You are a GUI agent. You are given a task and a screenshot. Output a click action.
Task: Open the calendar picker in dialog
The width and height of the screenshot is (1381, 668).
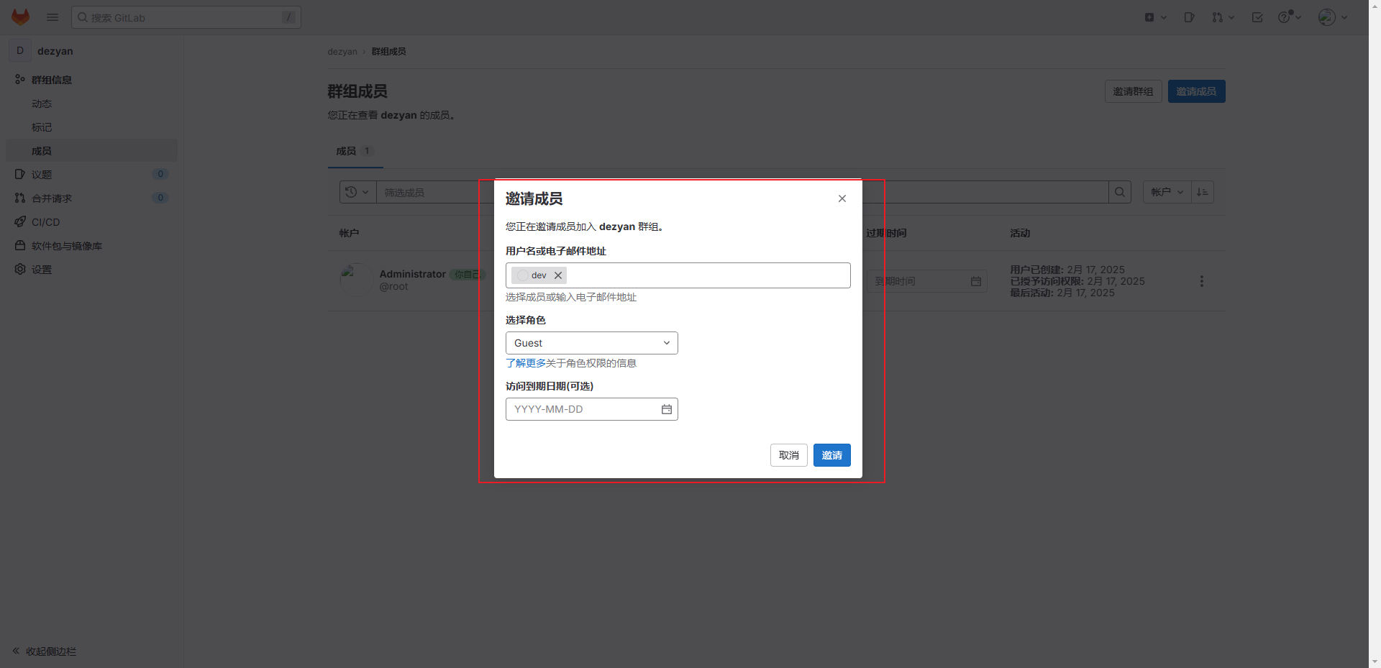(667, 409)
